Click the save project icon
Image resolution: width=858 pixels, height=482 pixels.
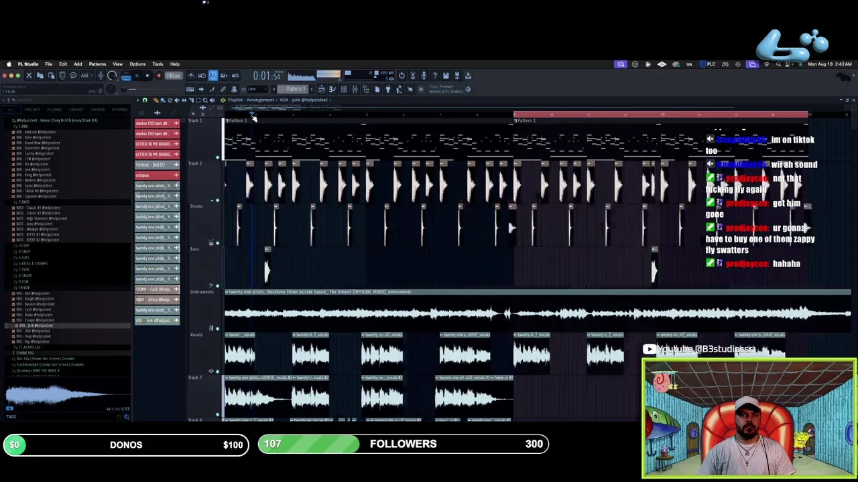[446, 76]
